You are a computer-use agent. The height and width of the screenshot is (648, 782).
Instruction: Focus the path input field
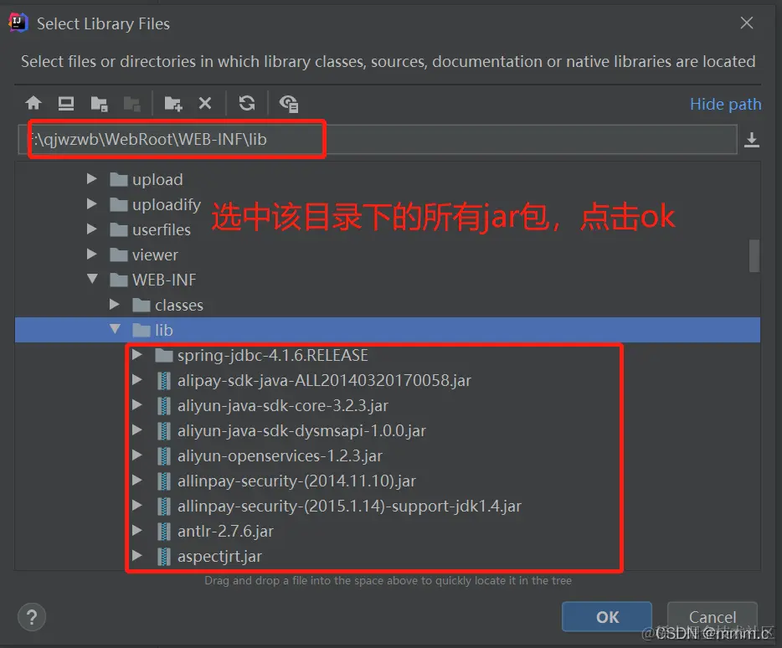(378, 139)
